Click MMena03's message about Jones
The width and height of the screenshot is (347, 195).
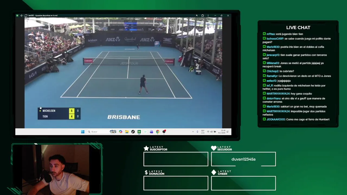(x=293, y=65)
